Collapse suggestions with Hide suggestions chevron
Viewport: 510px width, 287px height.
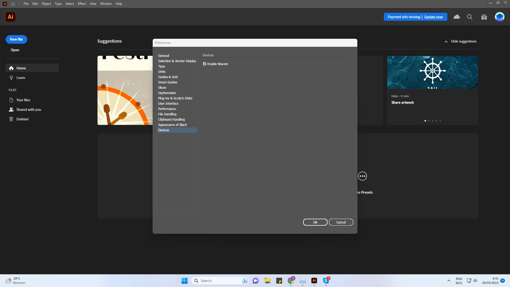pos(446,41)
